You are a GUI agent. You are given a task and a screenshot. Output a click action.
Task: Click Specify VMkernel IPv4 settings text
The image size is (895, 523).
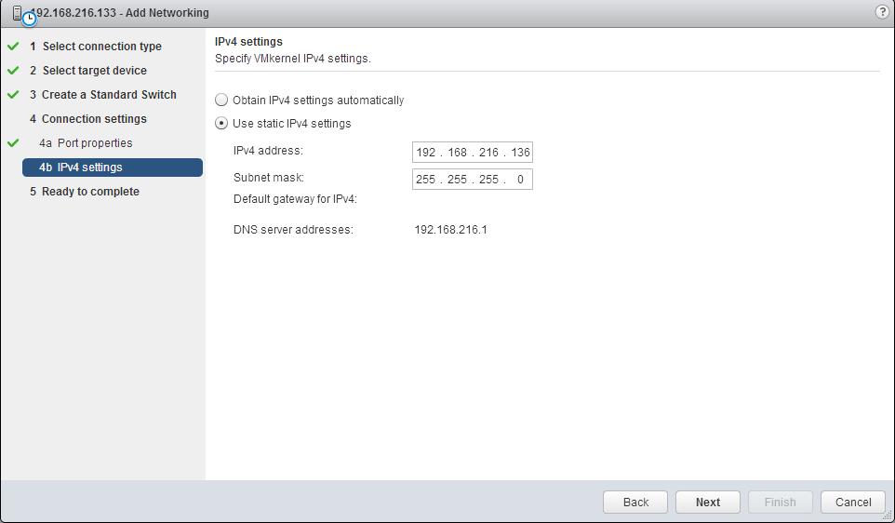[293, 59]
